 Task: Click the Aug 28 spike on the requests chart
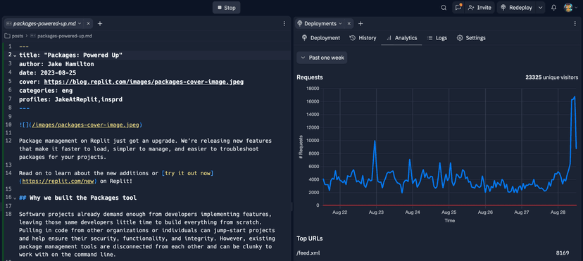point(574,97)
